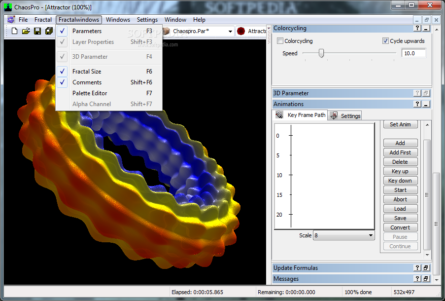Enable the Colorcycling checkbox
This screenshot has width=445, height=301.
[x=280, y=41]
